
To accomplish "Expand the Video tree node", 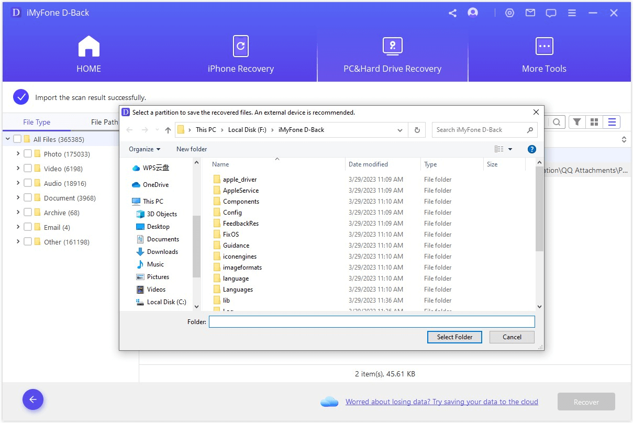I will click(x=18, y=169).
